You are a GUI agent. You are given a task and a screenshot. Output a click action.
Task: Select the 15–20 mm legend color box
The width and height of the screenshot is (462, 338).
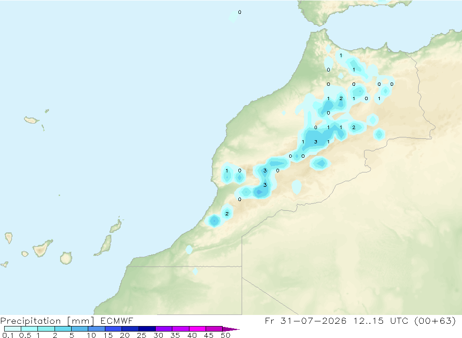pyautogui.click(x=114, y=329)
